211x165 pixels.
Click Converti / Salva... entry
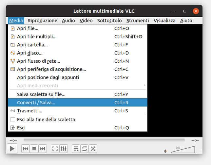click(x=78, y=103)
